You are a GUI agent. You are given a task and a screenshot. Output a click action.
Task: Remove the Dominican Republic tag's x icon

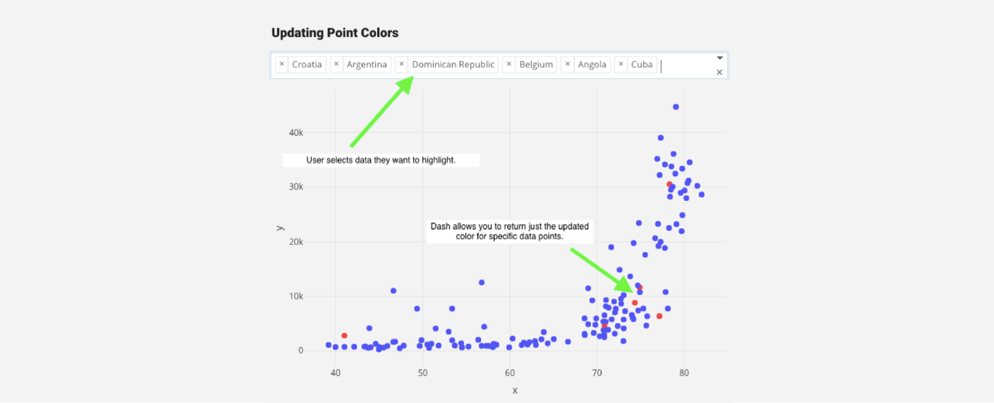pos(401,64)
